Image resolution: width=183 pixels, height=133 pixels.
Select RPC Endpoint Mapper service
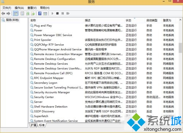click(49, 78)
